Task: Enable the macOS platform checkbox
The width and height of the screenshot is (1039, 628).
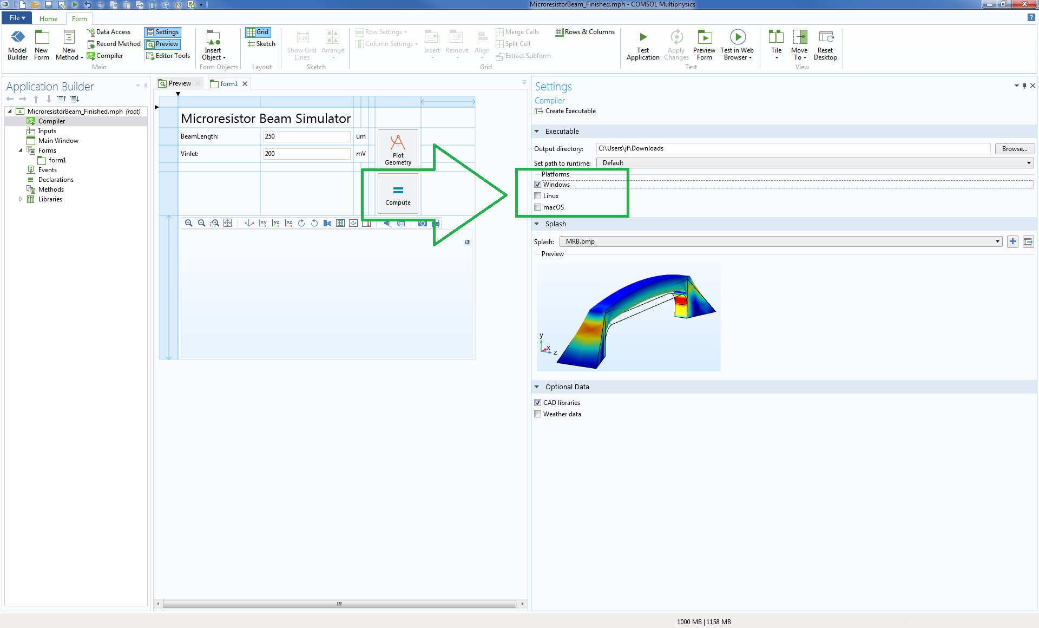Action: coord(538,207)
